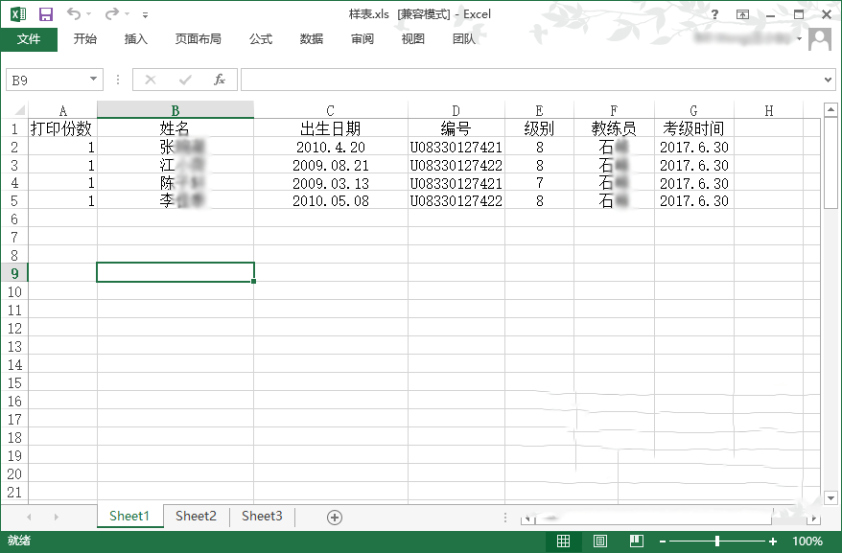Select column header C
842x553 pixels.
click(330, 110)
